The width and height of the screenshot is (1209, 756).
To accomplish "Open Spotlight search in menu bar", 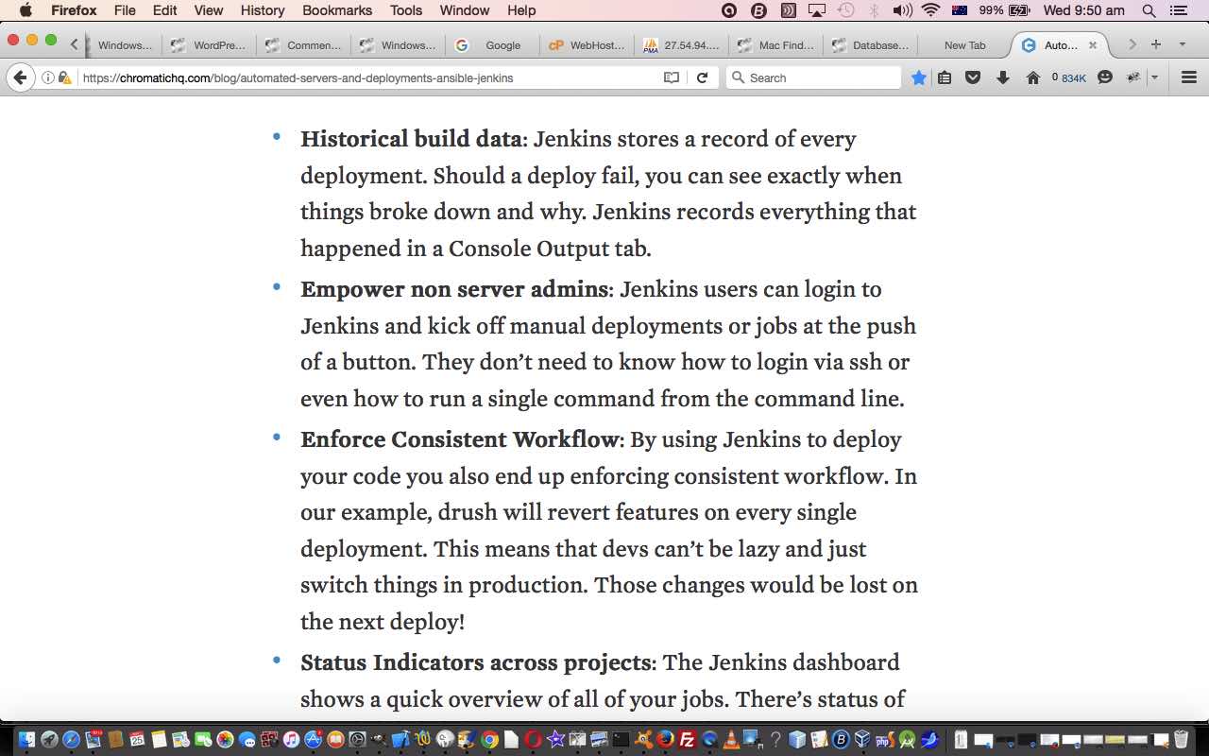I will tap(1149, 10).
